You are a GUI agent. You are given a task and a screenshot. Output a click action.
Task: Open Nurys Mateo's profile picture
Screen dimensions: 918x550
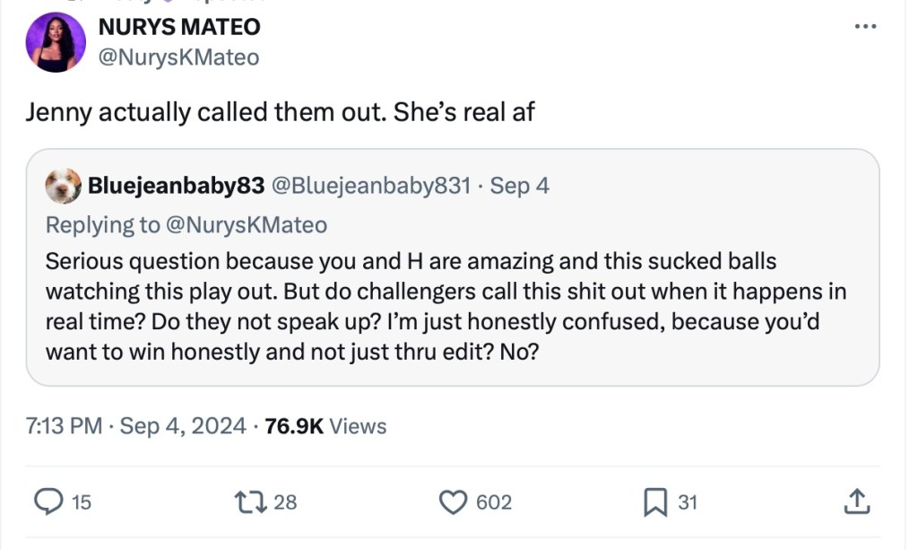[56, 42]
